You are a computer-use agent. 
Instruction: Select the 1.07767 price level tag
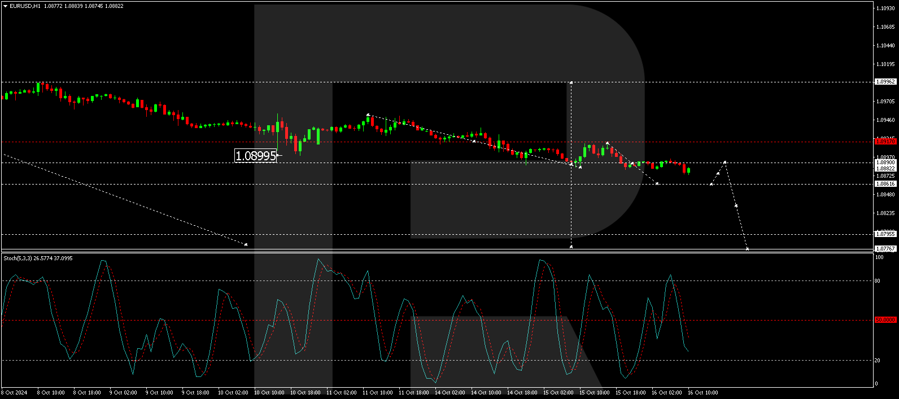pos(885,249)
